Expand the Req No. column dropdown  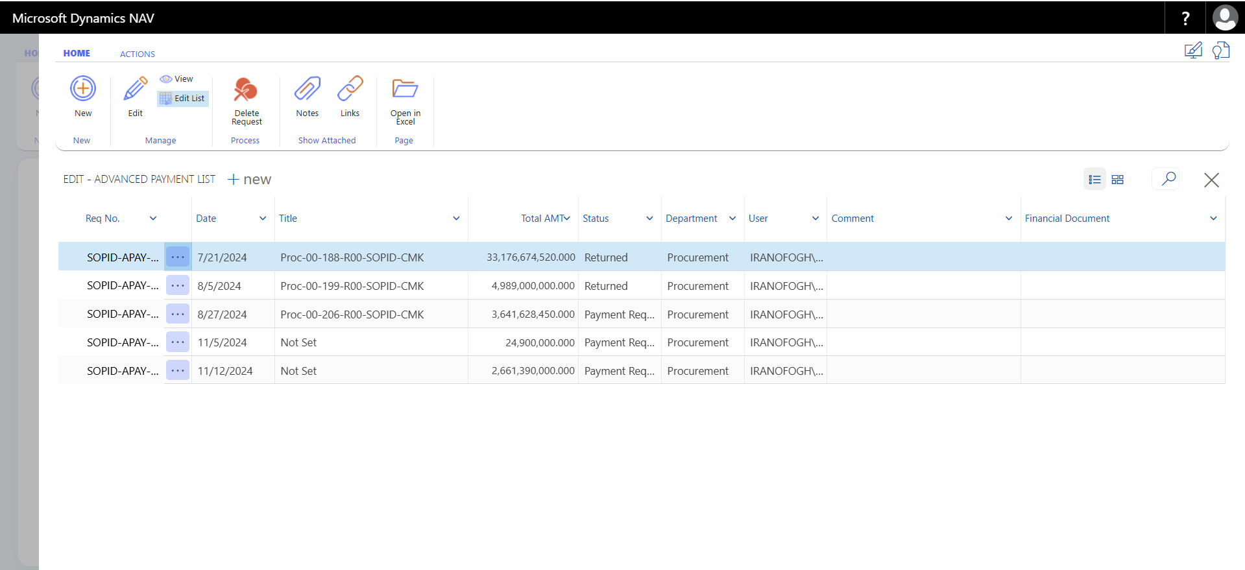pos(153,219)
